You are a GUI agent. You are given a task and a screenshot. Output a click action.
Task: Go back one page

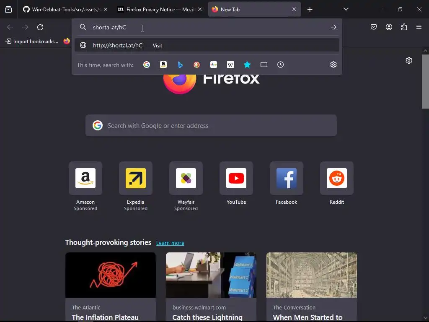click(x=10, y=27)
